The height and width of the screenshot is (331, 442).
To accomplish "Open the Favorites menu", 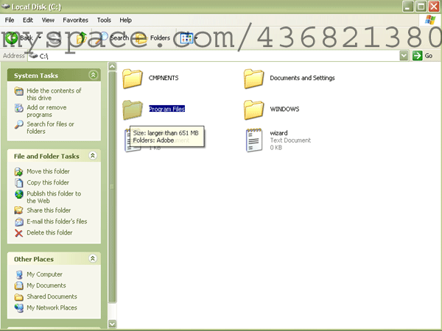I will tap(75, 20).
